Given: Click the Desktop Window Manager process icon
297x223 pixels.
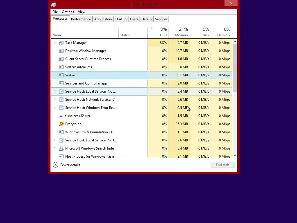Looking at the screenshot, I should (x=61, y=51).
